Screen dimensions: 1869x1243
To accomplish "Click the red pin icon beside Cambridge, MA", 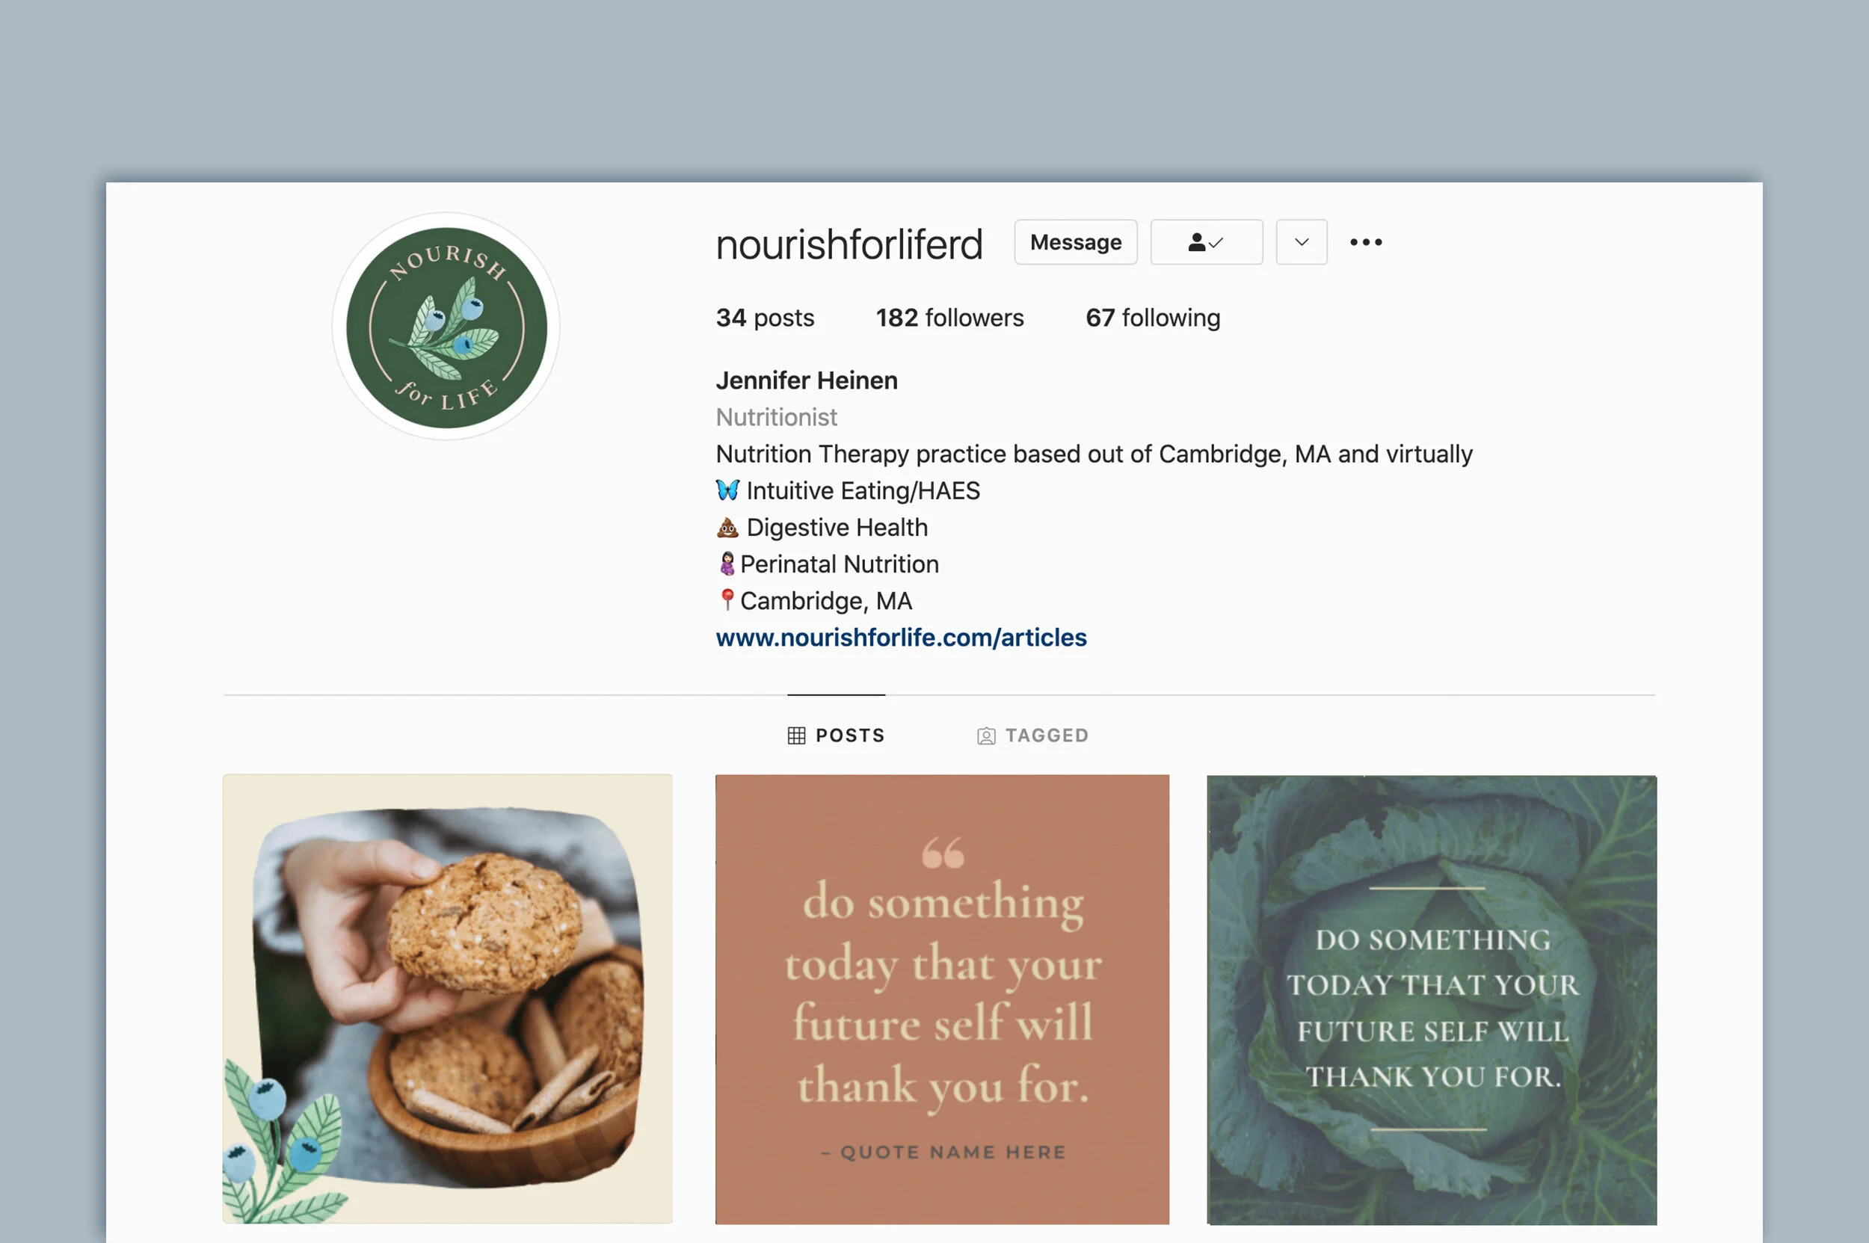I will click(x=727, y=600).
